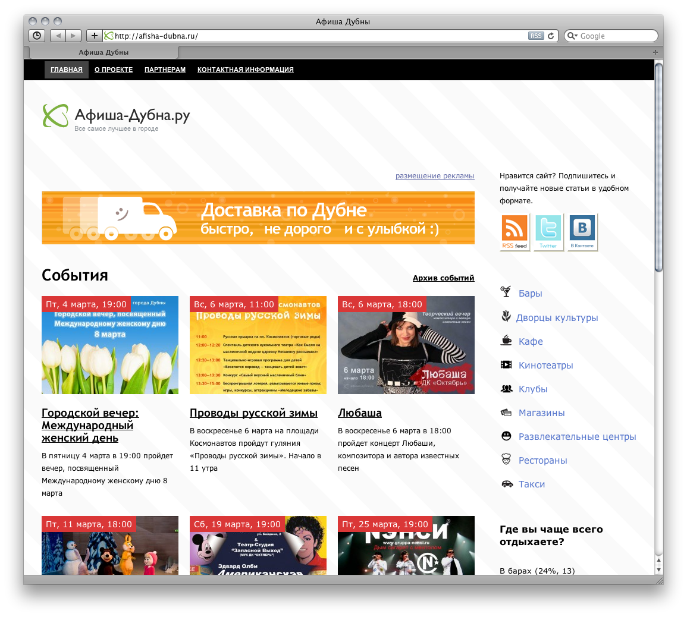Open the Развлекательные центры category link
Image resolution: width=687 pixels, height=617 pixels.
[578, 436]
